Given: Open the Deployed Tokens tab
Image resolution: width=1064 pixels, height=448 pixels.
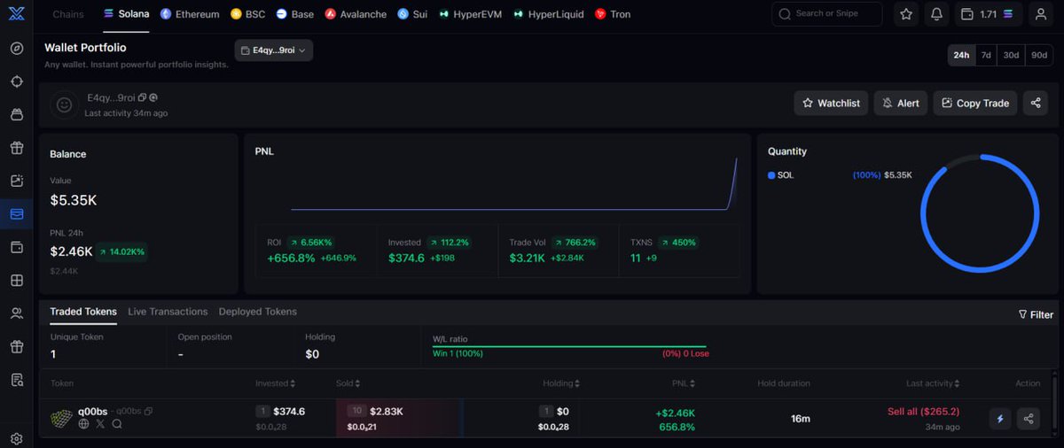Looking at the screenshot, I should coord(258,312).
